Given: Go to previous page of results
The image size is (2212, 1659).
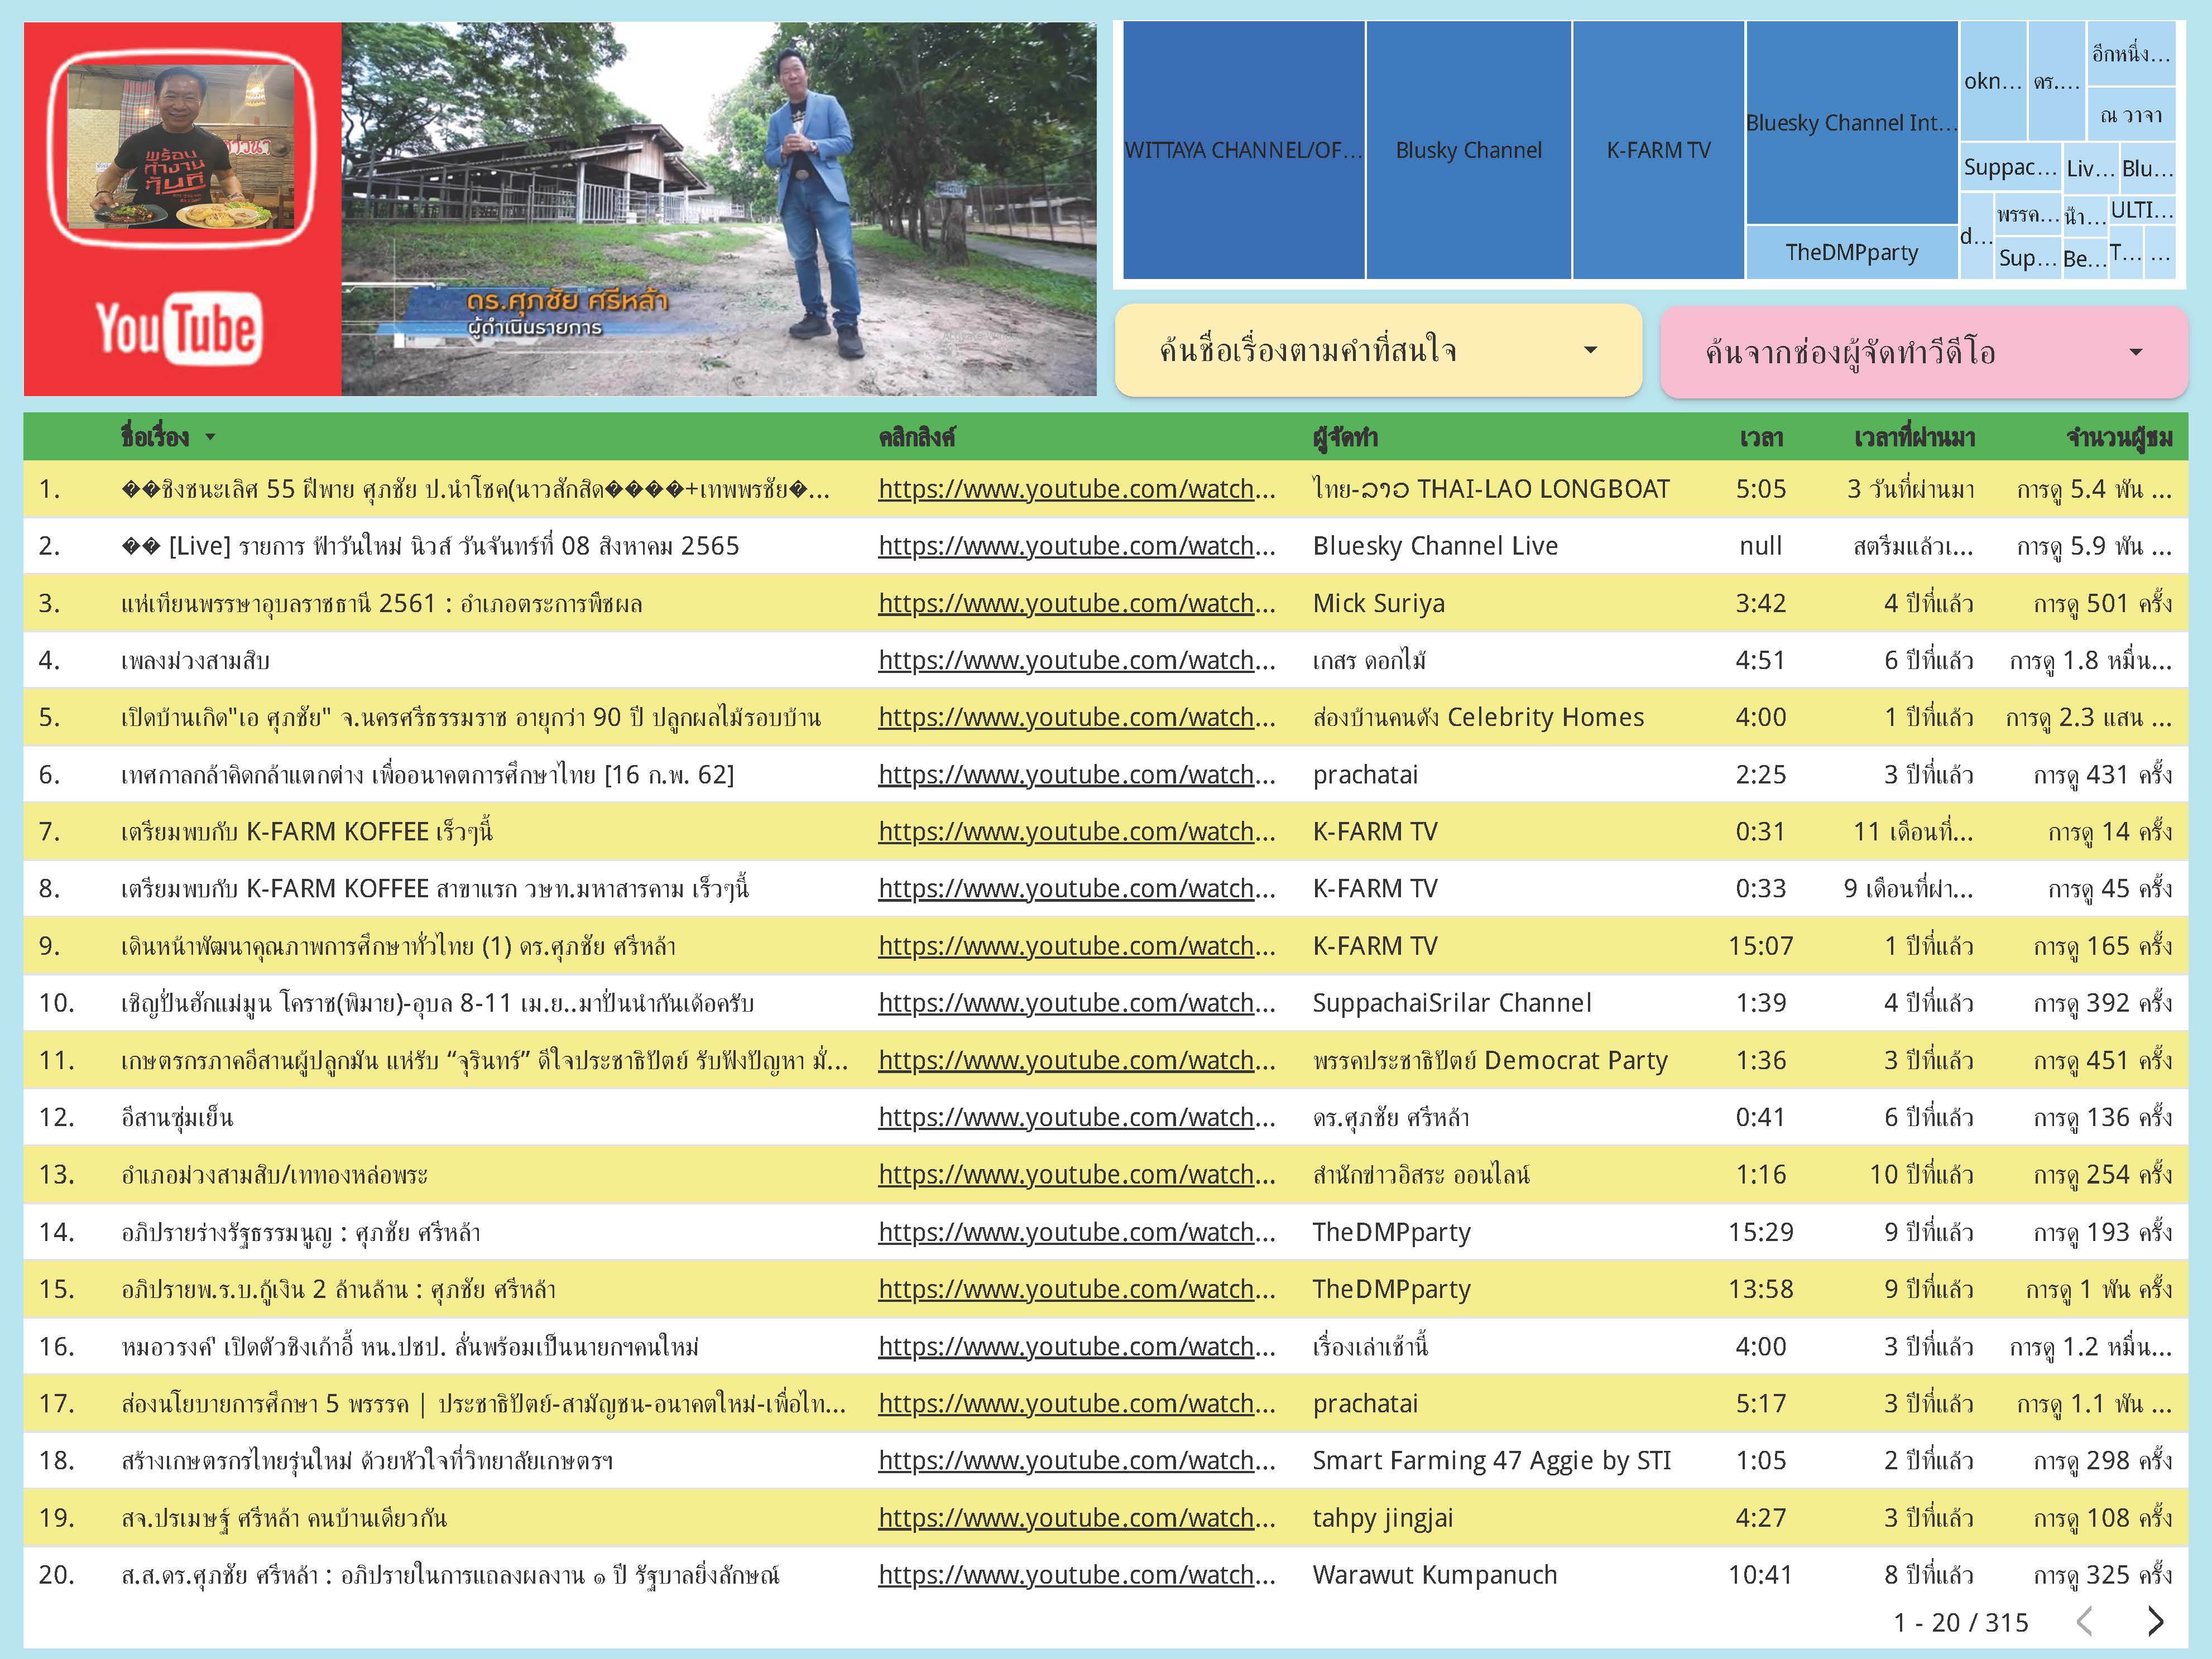Looking at the screenshot, I should pos(2085,1621).
